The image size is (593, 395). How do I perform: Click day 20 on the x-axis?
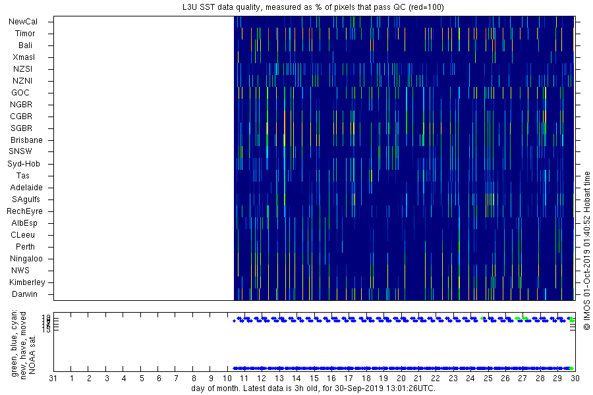[x=401, y=379]
